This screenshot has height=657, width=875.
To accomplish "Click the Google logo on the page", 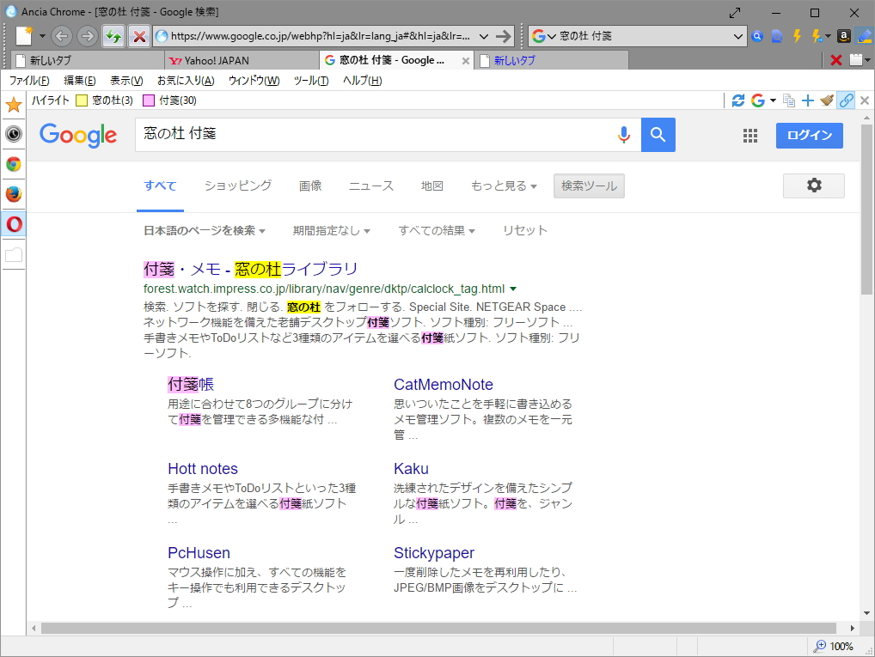I will click(78, 135).
